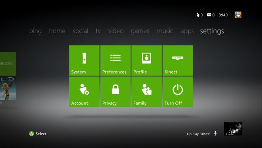Go to the home tab
Viewport: 262px width, 148px height.
tap(57, 31)
